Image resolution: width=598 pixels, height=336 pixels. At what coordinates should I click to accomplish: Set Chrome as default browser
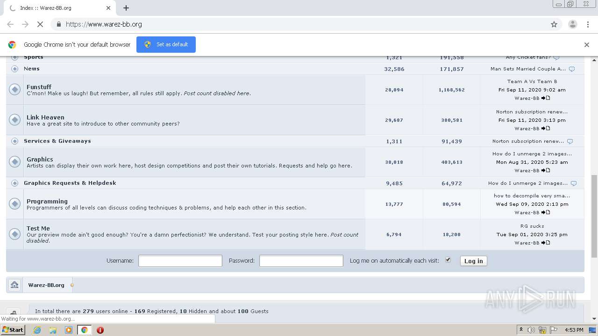click(166, 44)
